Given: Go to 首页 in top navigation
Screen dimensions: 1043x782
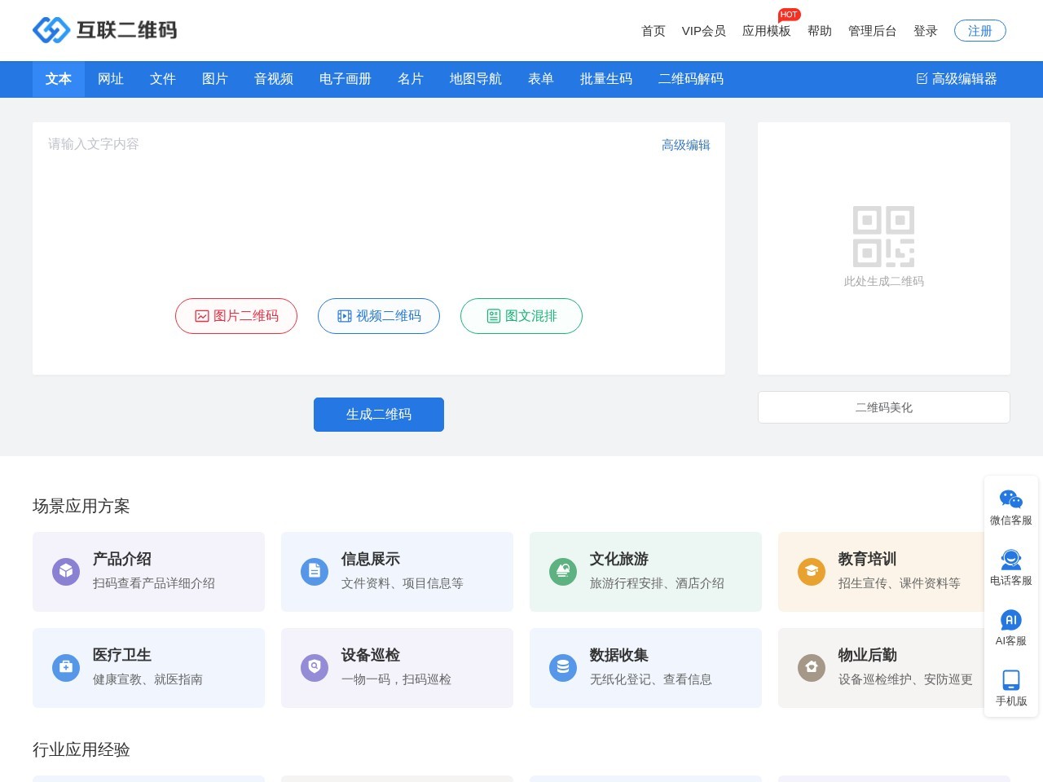Looking at the screenshot, I should [x=654, y=31].
